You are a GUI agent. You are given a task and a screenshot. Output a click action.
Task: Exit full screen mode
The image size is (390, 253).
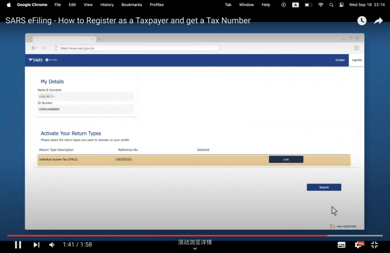pyautogui.click(x=375, y=245)
